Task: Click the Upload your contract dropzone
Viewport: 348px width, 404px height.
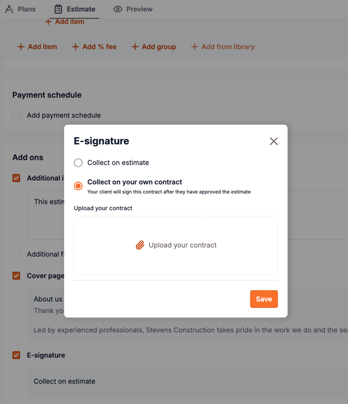Action: [176, 245]
